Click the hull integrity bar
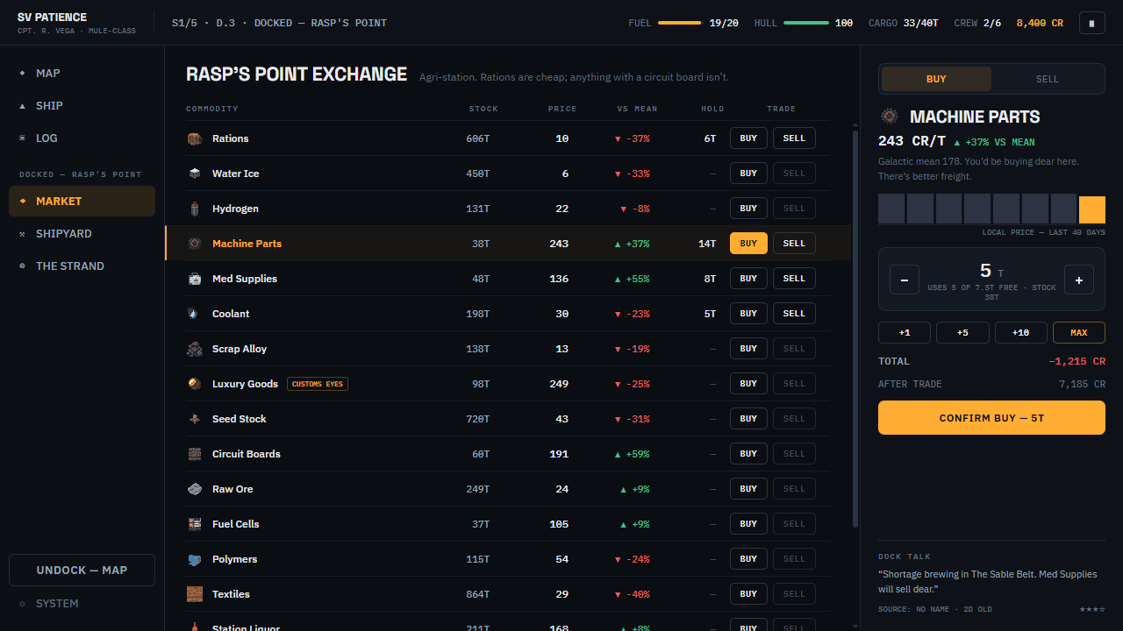 (x=806, y=23)
